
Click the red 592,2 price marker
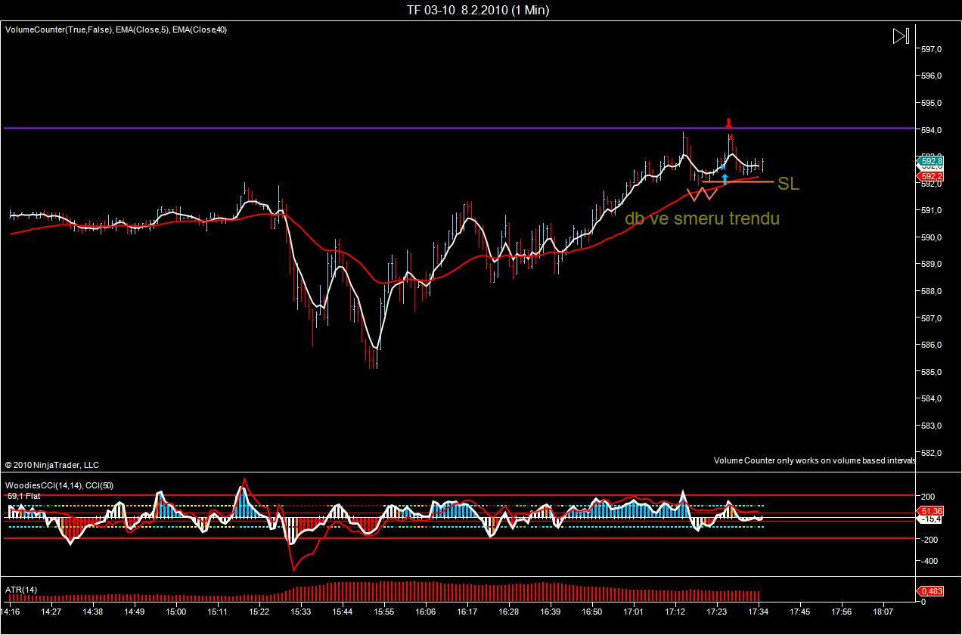tap(929, 175)
